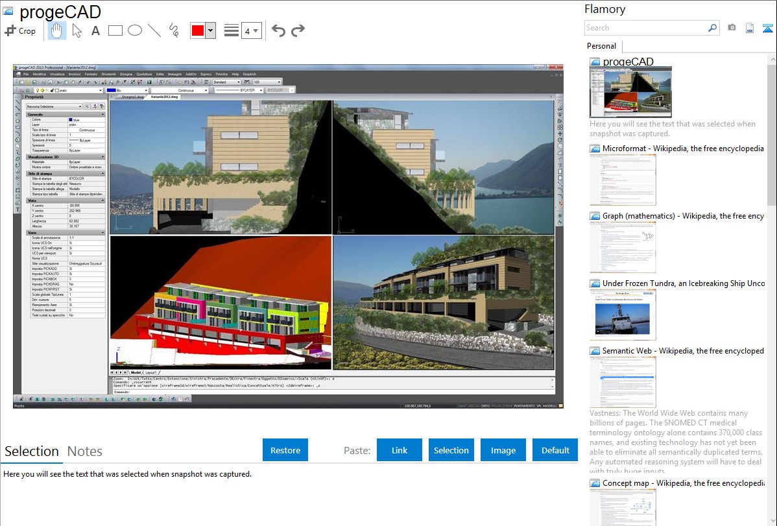This screenshot has width=777, height=526.
Task: Click the Restore button
Action: tap(285, 450)
